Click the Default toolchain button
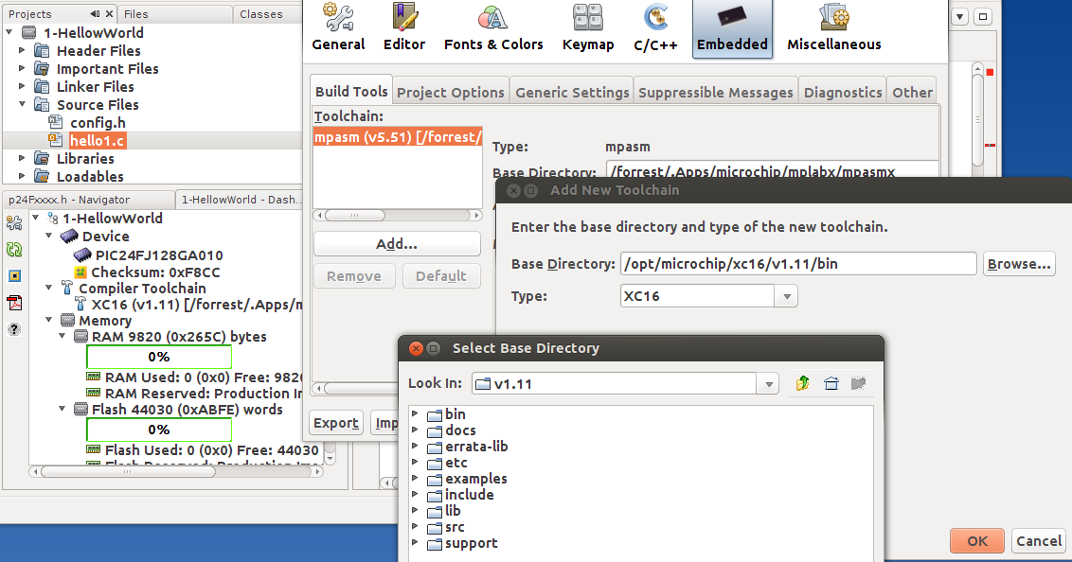The image size is (1072, 562). tap(441, 276)
